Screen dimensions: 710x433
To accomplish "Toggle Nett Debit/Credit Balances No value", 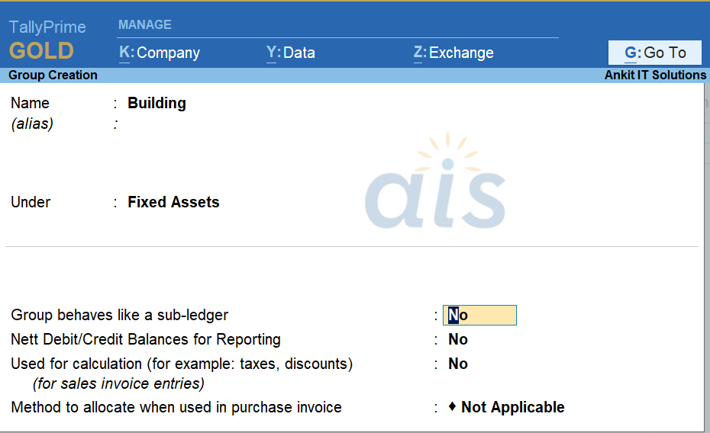I will (x=458, y=340).
